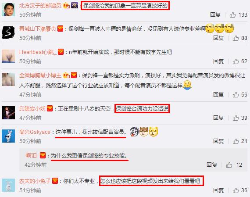The image size is (250, 197).
Task: Open 青城山下潘素贞 user profile link
Action: [x=38, y=29]
